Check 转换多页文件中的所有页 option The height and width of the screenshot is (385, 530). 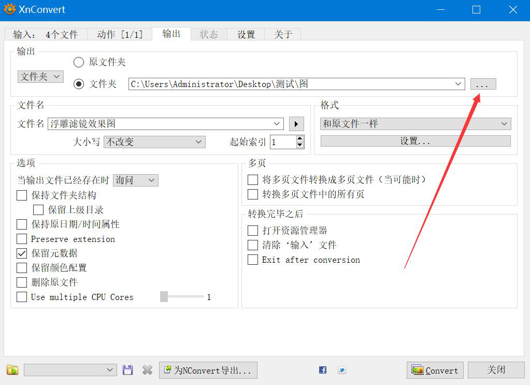[253, 194]
